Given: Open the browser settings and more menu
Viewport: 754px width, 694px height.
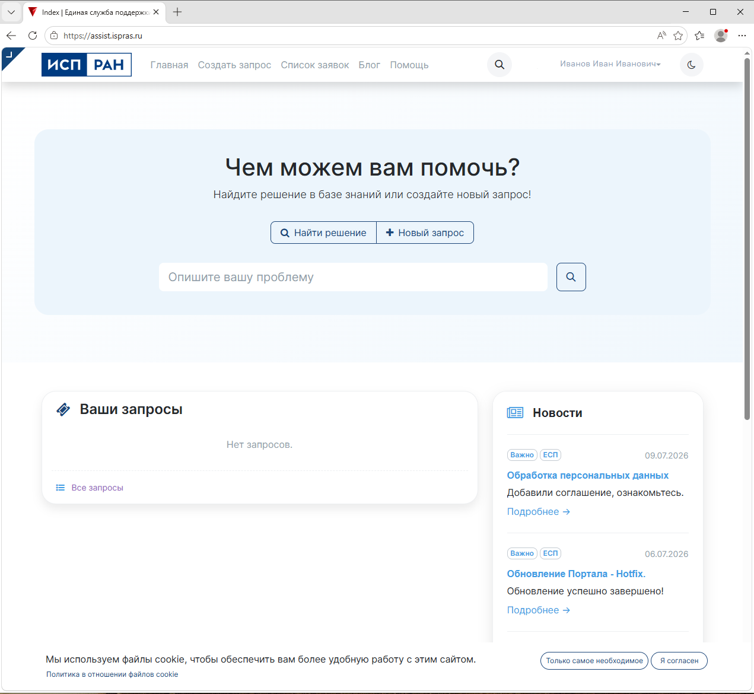Looking at the screenshot, I should point(742,36).
